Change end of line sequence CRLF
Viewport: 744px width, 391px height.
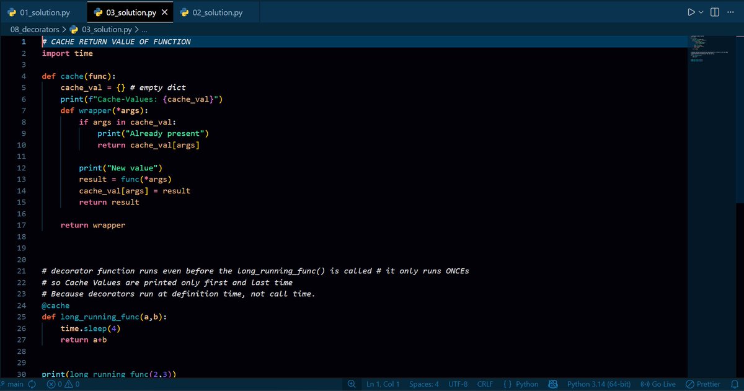485,384
